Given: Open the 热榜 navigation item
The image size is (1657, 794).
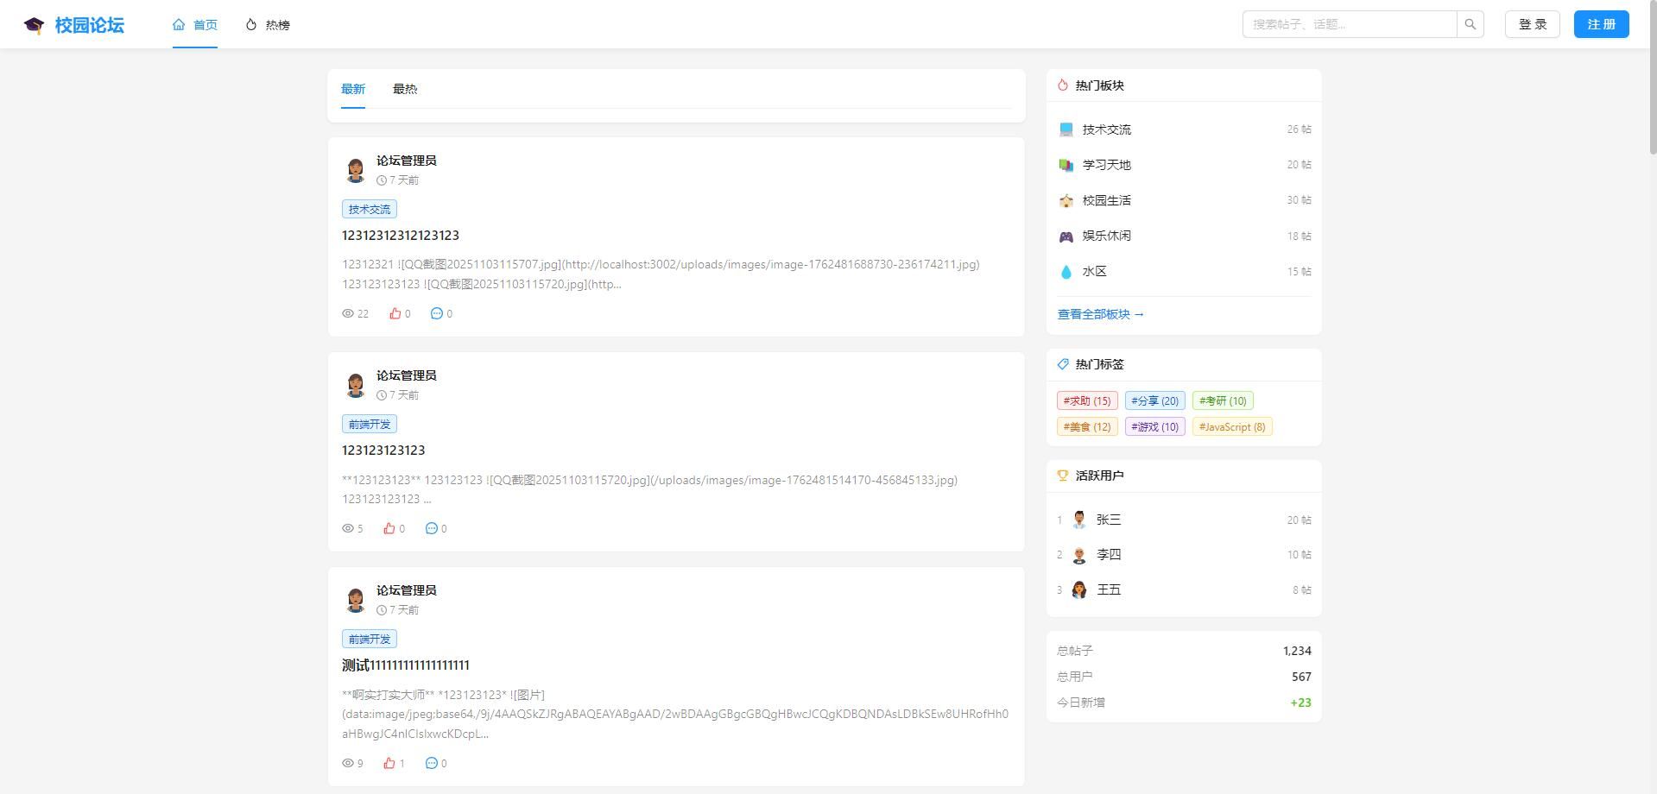Looking at the screenshot, I should [x=268, y=25].
